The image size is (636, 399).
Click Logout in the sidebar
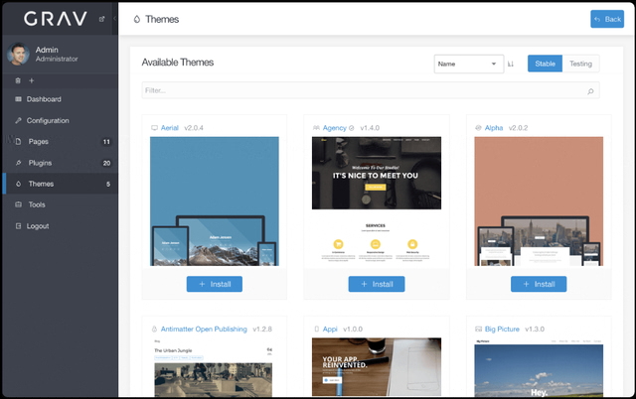60,226
